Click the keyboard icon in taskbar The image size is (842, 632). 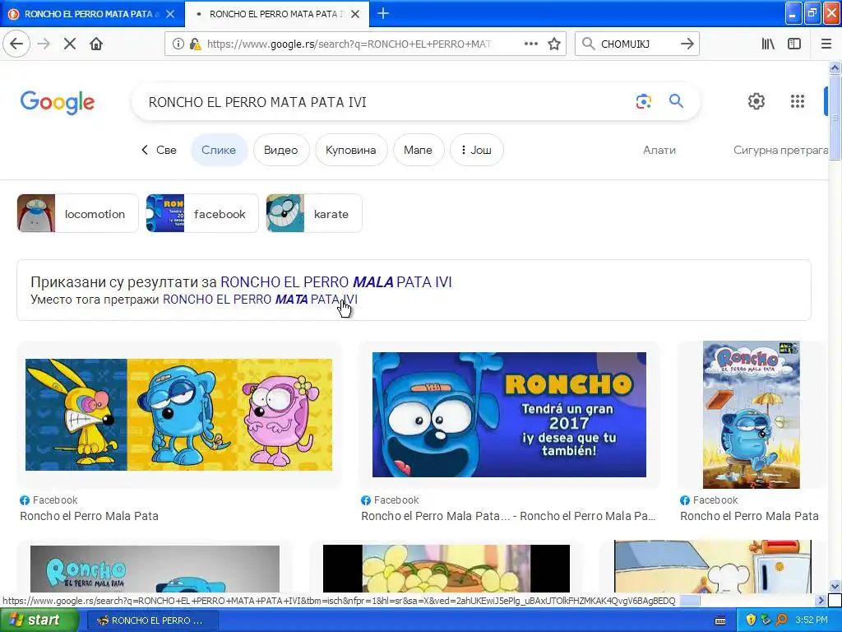pos(720,620)
